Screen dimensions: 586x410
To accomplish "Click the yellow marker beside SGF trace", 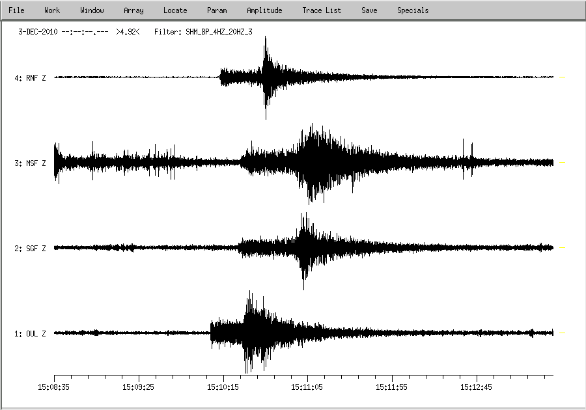I will [x=562, y=248].
